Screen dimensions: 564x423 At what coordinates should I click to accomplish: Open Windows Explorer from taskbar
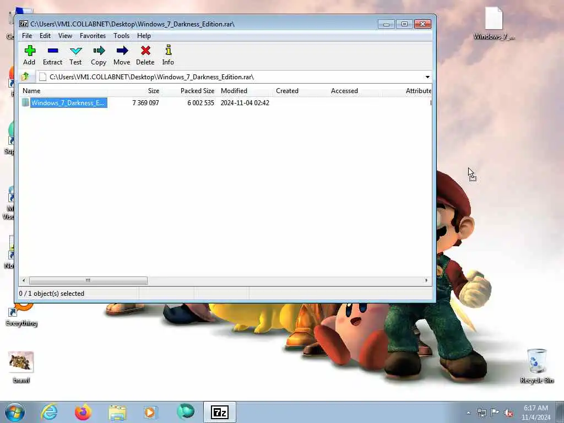[x=117, y=412]
